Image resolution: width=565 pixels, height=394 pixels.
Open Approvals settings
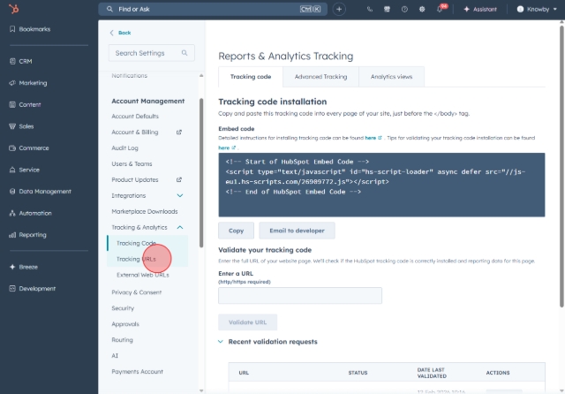coord(125,324)
